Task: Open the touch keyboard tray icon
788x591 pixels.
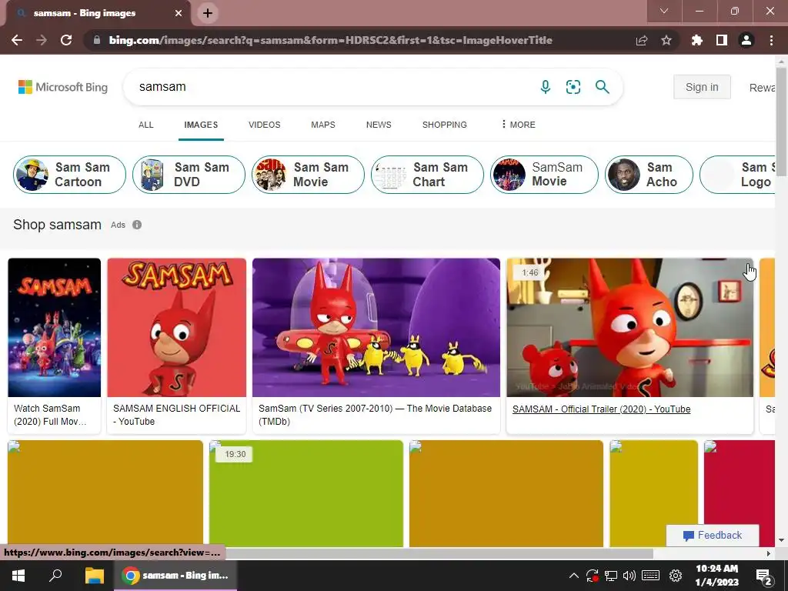Action: tap(651, 576)
